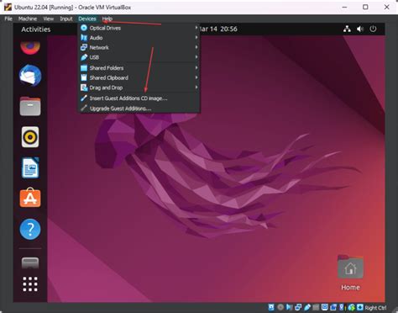The width and height of the screenshot is (398, 313).
Task: Launch Rhythmbox from the dock
Action: pos(30,137)
